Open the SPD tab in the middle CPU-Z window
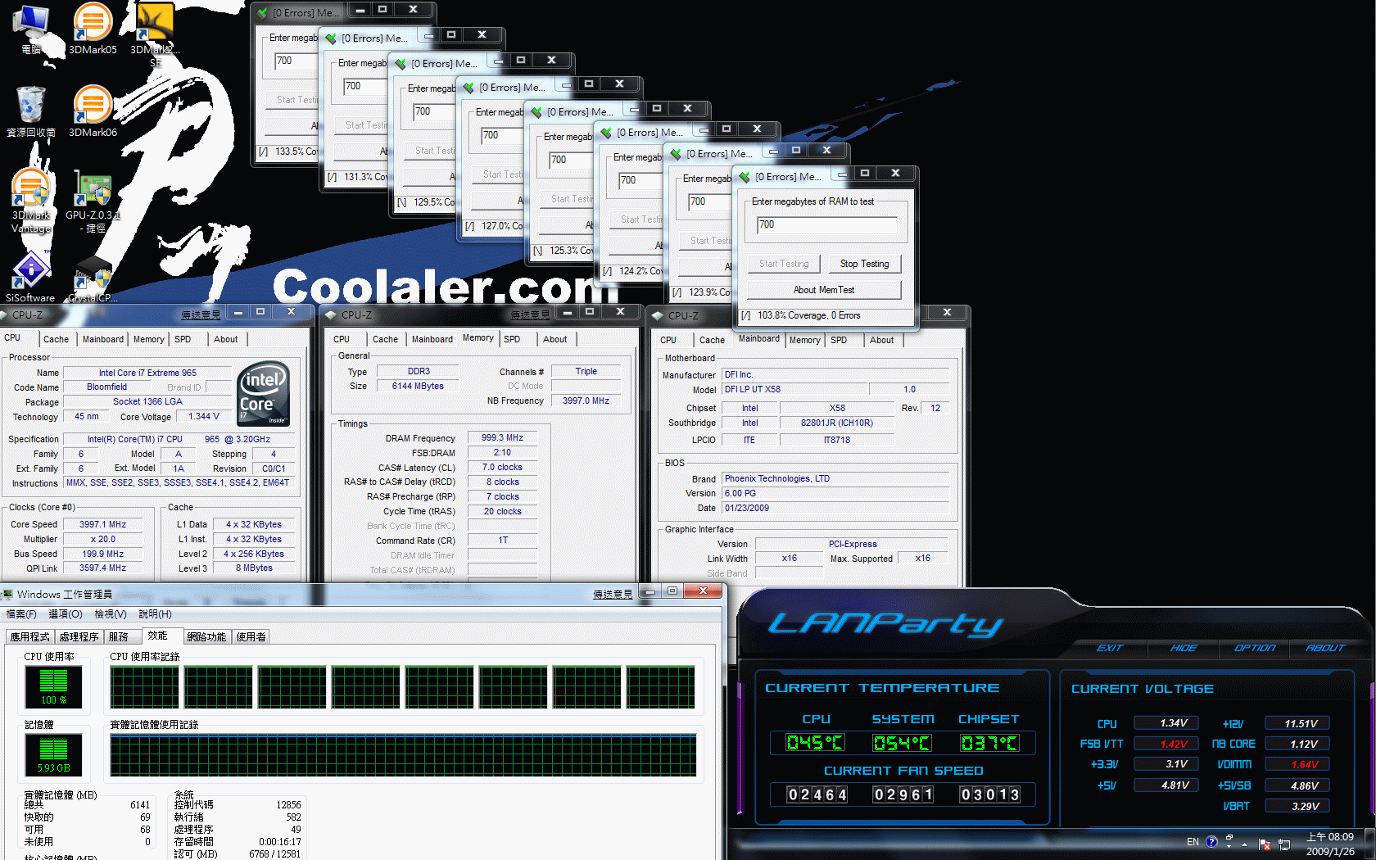The height and width of the screenshot is (860, 1376). click(512, 339)
